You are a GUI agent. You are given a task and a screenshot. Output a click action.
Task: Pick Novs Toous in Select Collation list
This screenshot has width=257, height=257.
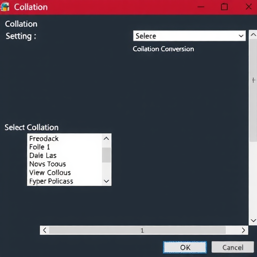coord(48,164)
